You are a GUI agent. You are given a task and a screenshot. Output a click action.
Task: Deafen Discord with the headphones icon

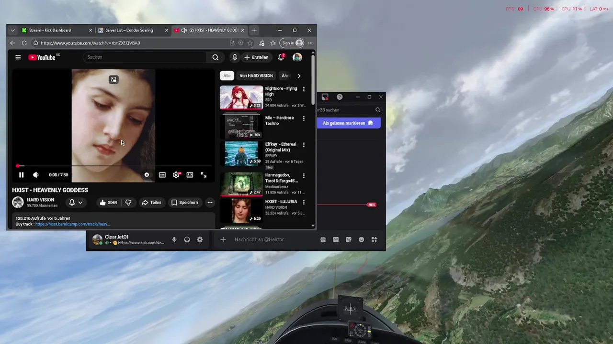[x=187, y=240]
